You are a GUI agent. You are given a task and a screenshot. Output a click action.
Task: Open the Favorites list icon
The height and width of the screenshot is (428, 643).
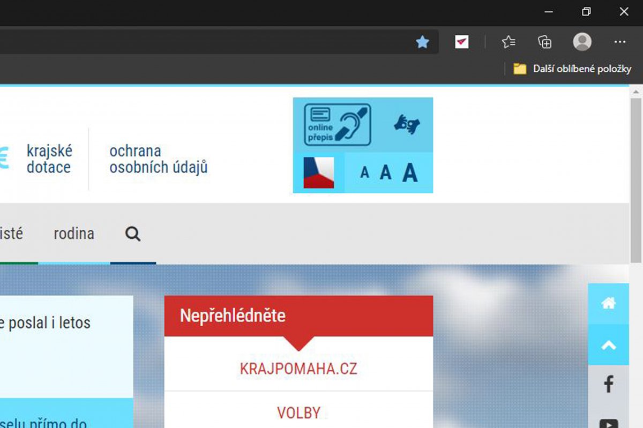(x=509, y=42)
